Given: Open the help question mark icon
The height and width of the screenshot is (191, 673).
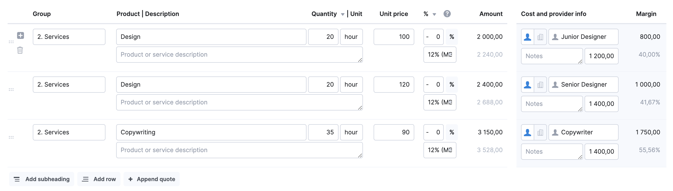Looking at the screenshot, I should point(447,14).
